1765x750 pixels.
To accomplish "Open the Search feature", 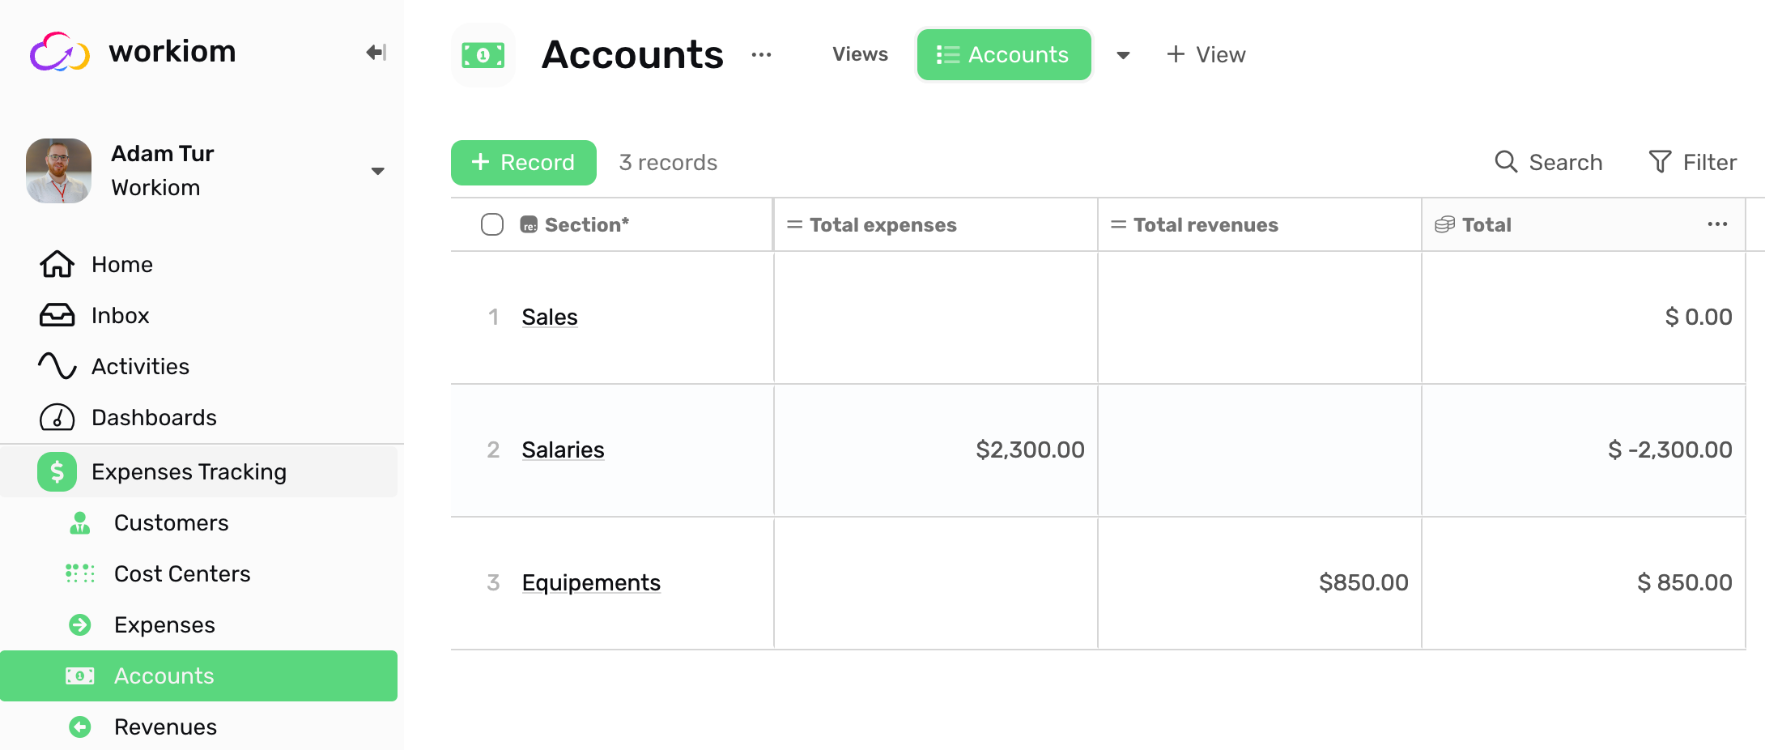I will pos(1549,162).
